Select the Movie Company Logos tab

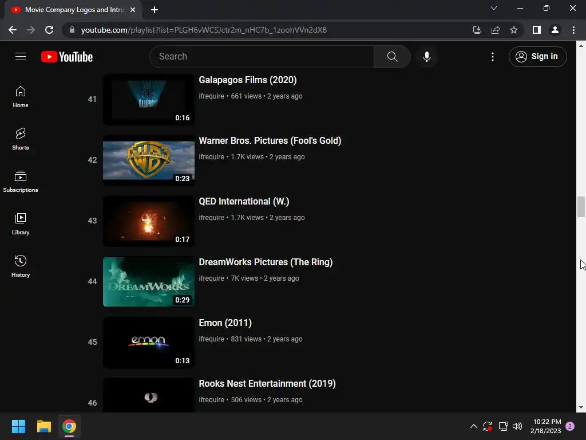coord(73,10)
